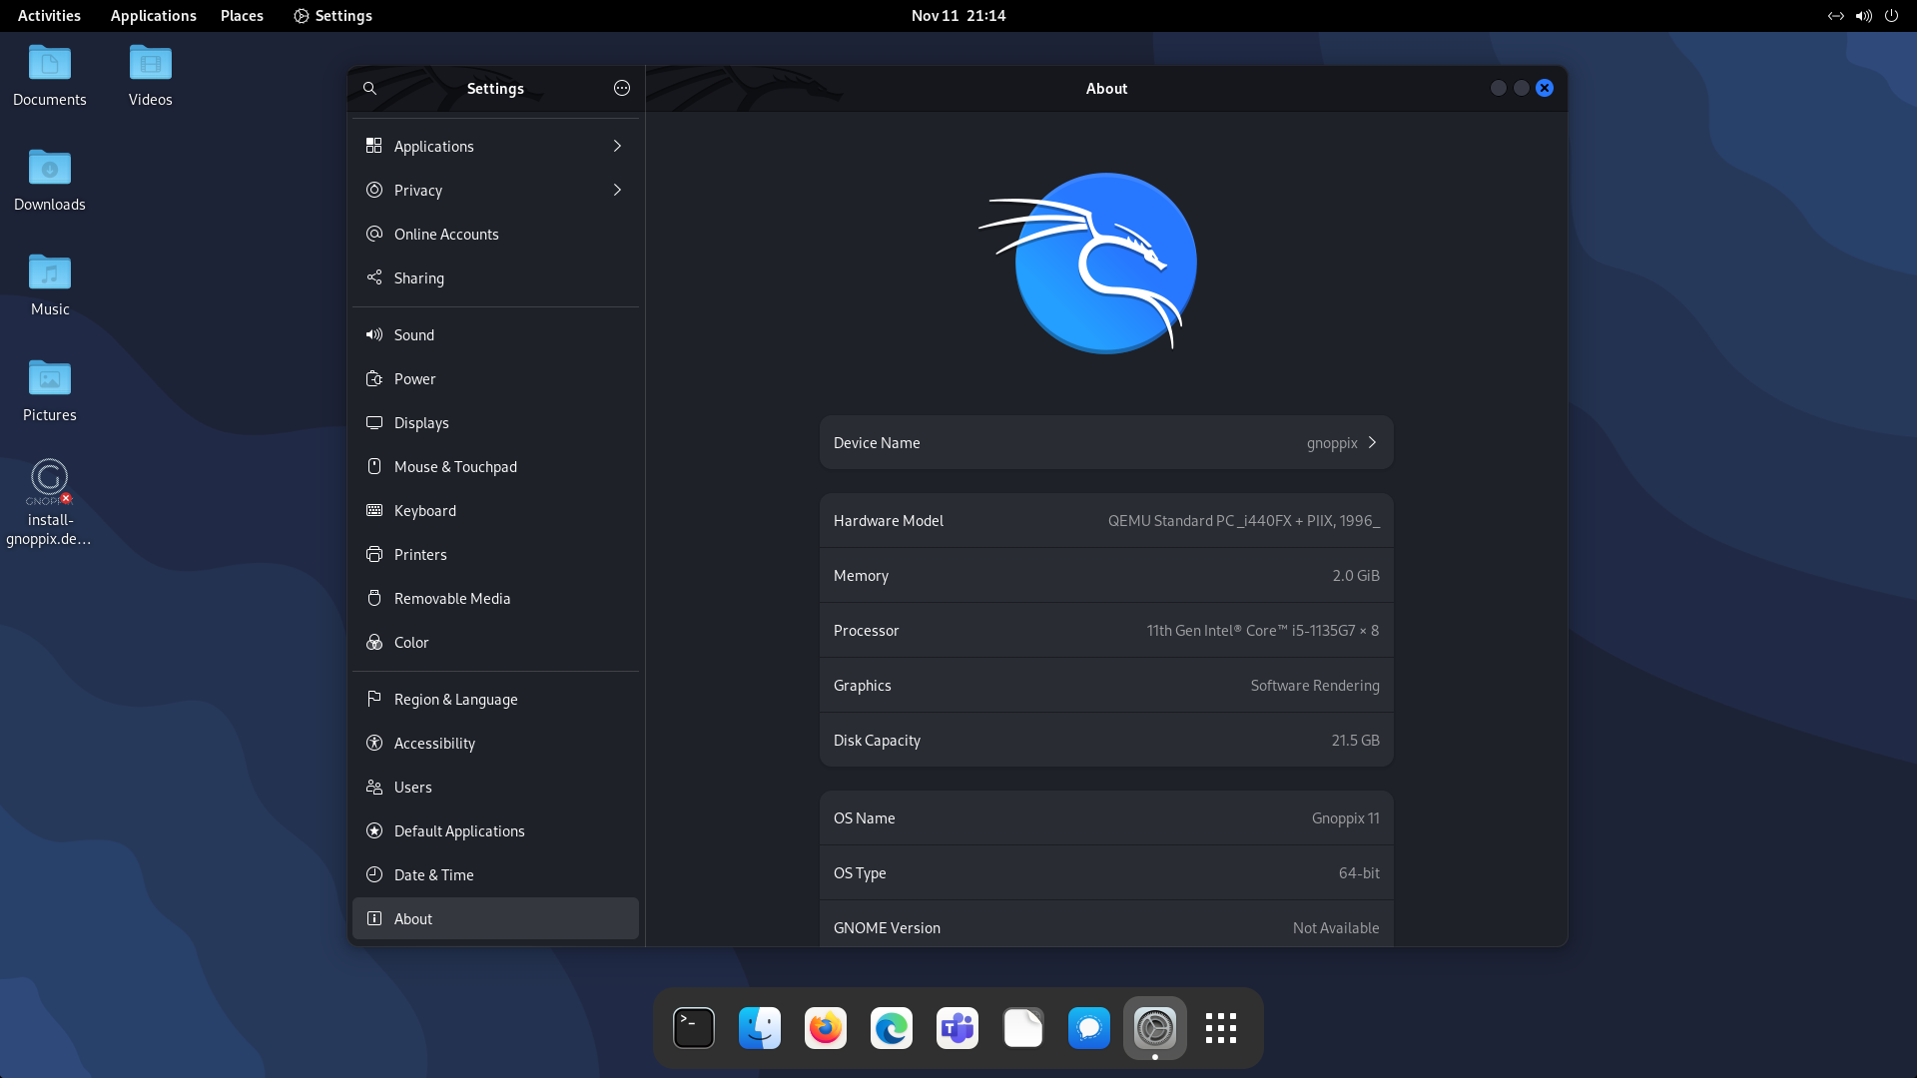Select the Videos desktop folder
Screen dimensions: 1917x1078
[151, 76]
